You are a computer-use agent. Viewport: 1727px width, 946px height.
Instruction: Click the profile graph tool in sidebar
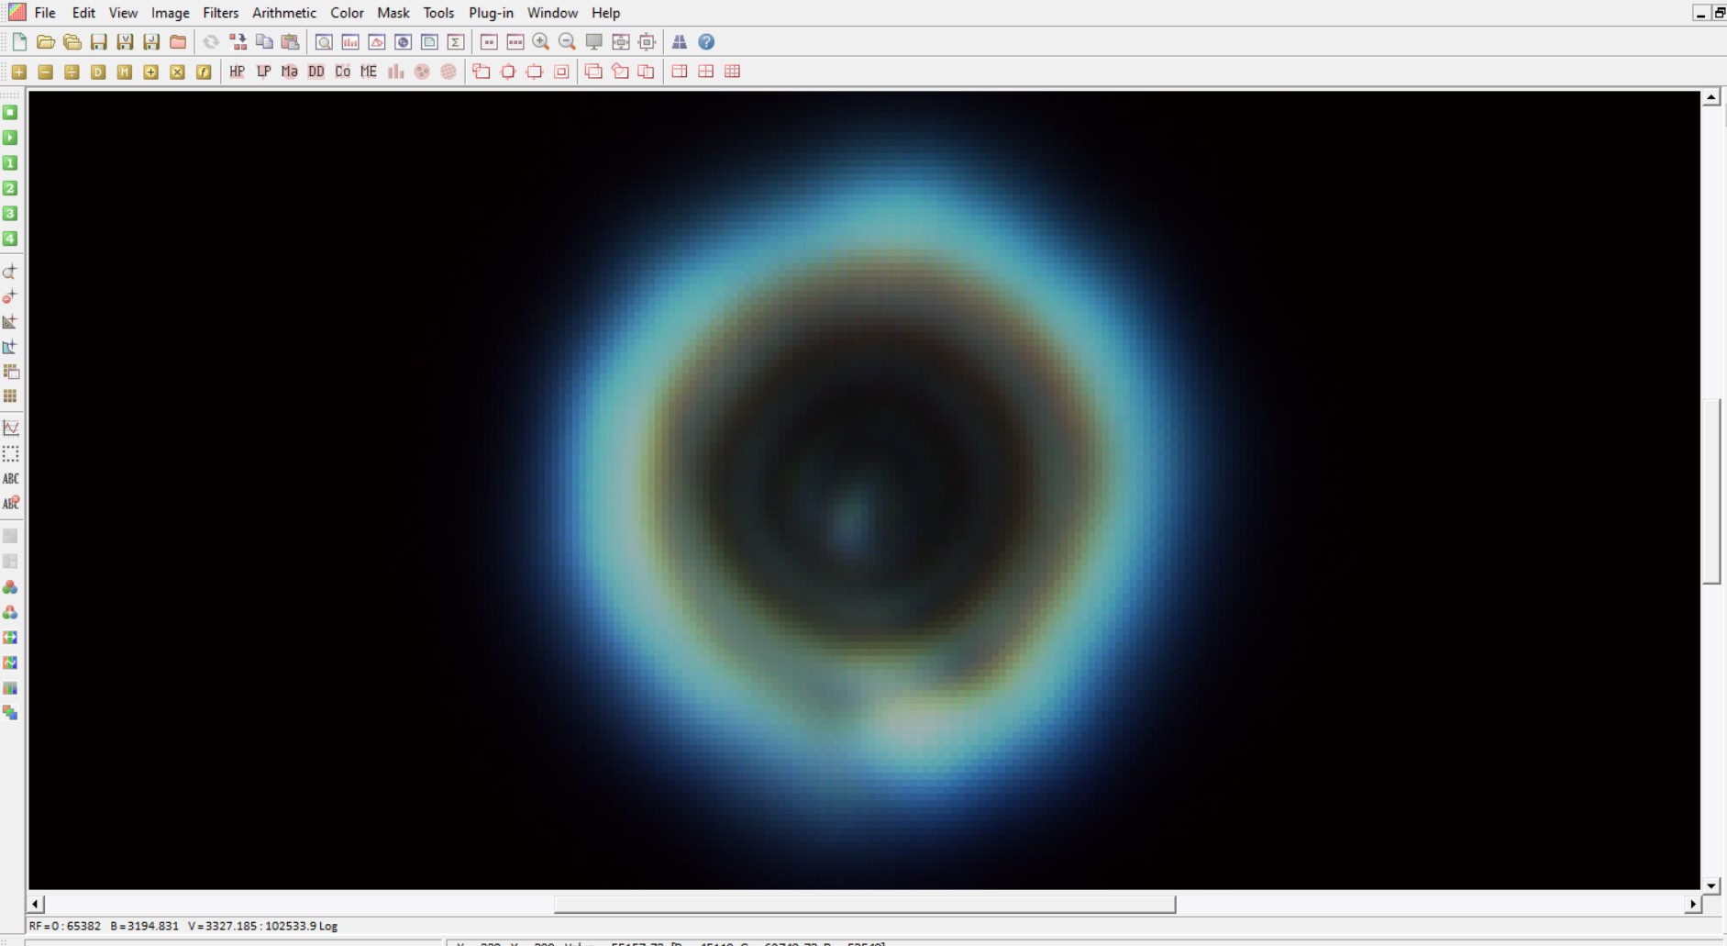(x=10, y=428)
